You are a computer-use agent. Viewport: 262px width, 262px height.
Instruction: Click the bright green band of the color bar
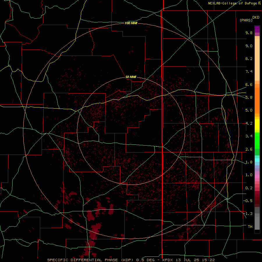click(257, 141)
